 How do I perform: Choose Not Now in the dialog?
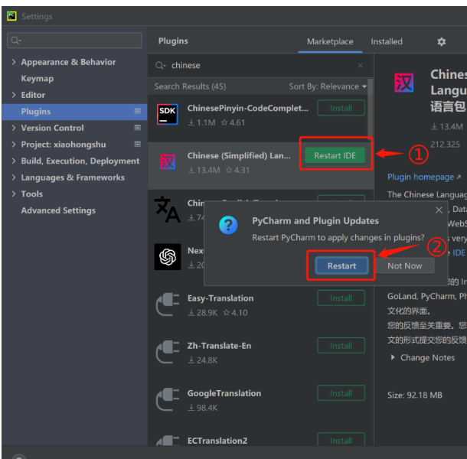405,265
